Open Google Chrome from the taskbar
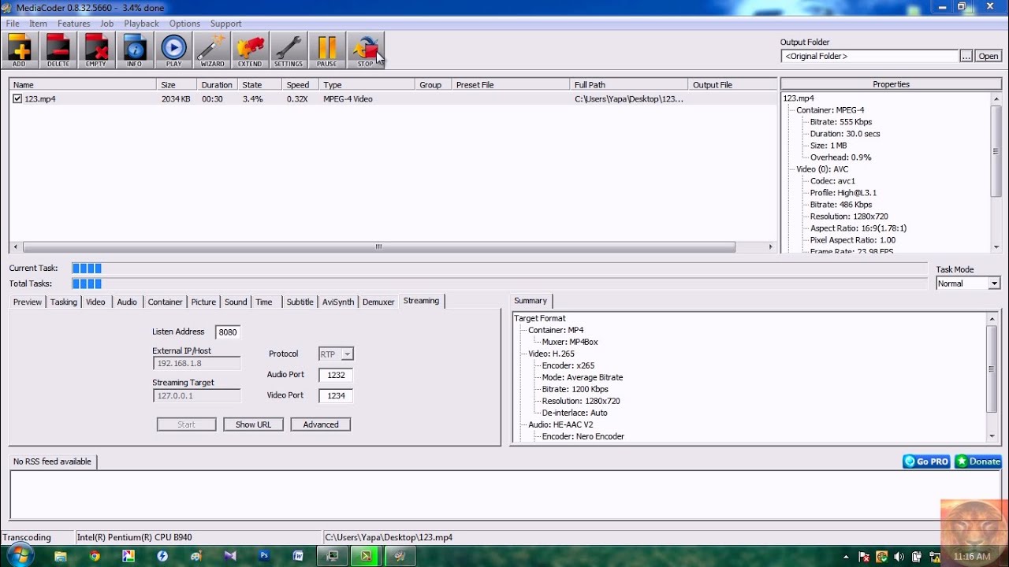This screenshot has width=1009, height=567. [95, 556]
